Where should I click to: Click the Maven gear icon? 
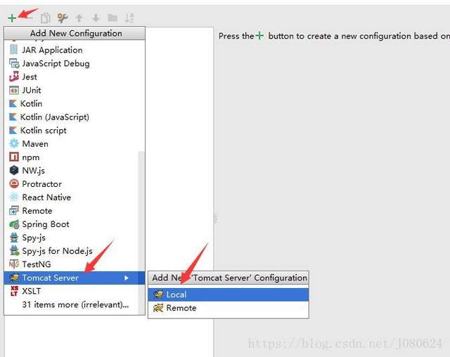coord(14,143)
